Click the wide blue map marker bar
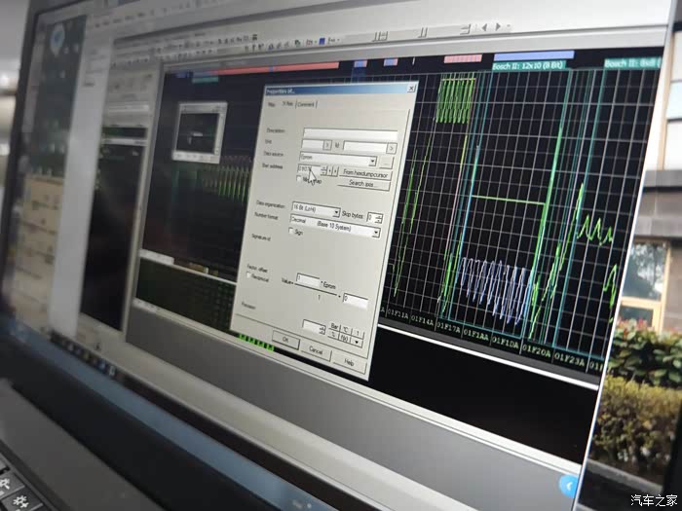The width and height of the screenshot is (682, 511). click(x=534, y=55)
